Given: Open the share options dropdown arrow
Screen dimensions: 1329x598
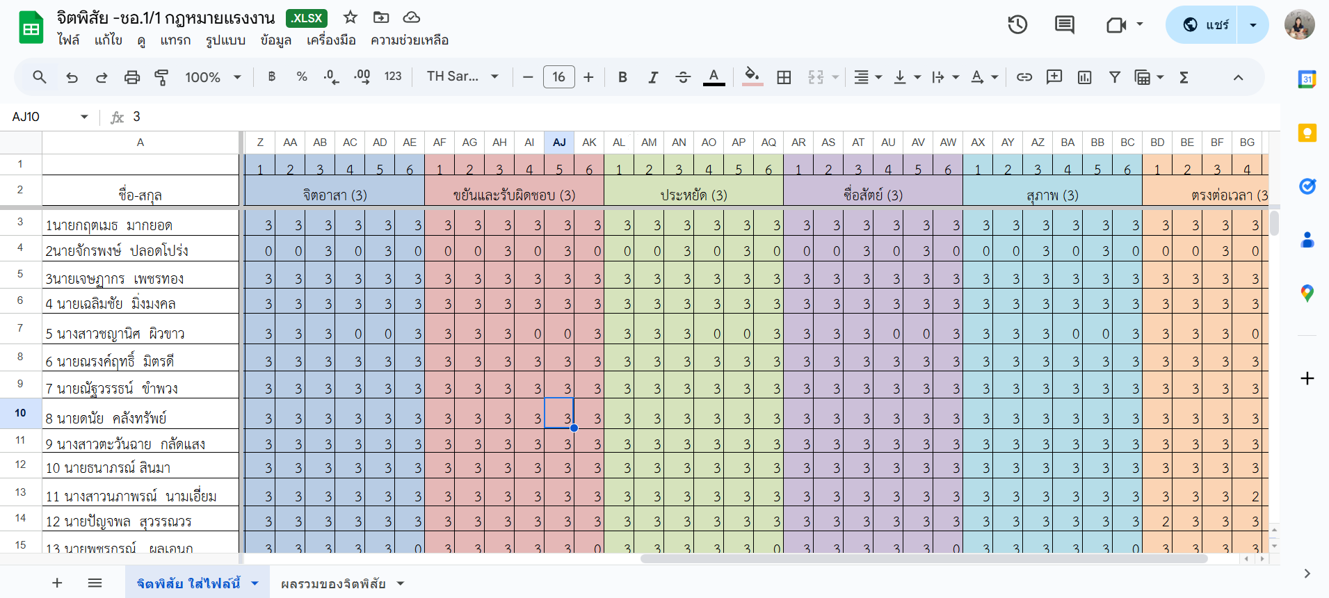Looking at the screenshot, I should pyautogui.click(x=1253, y=25).
